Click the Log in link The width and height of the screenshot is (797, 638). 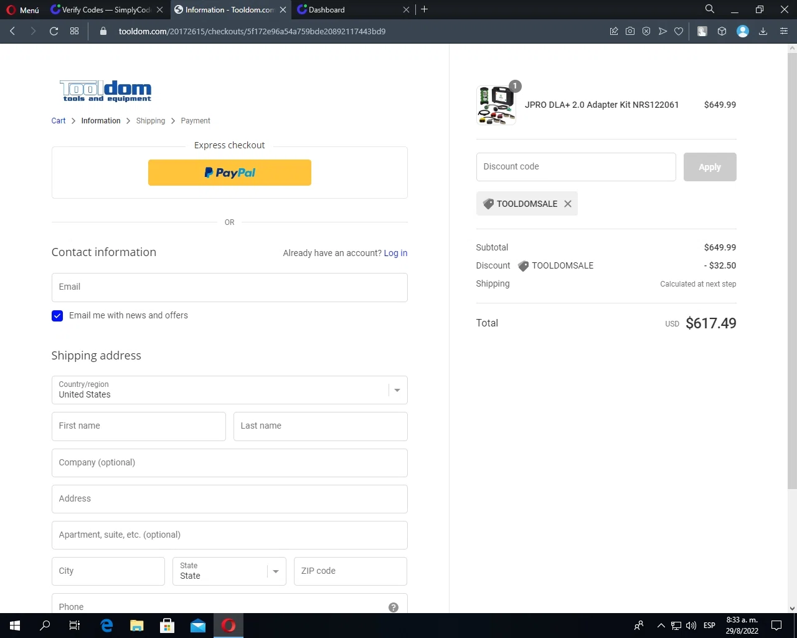point(395,253)
